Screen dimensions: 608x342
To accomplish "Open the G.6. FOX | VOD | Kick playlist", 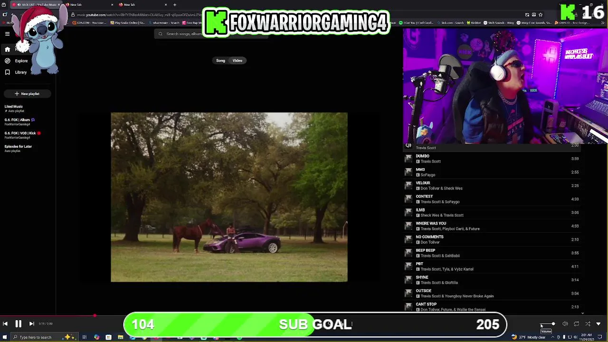I will (22, 135).
